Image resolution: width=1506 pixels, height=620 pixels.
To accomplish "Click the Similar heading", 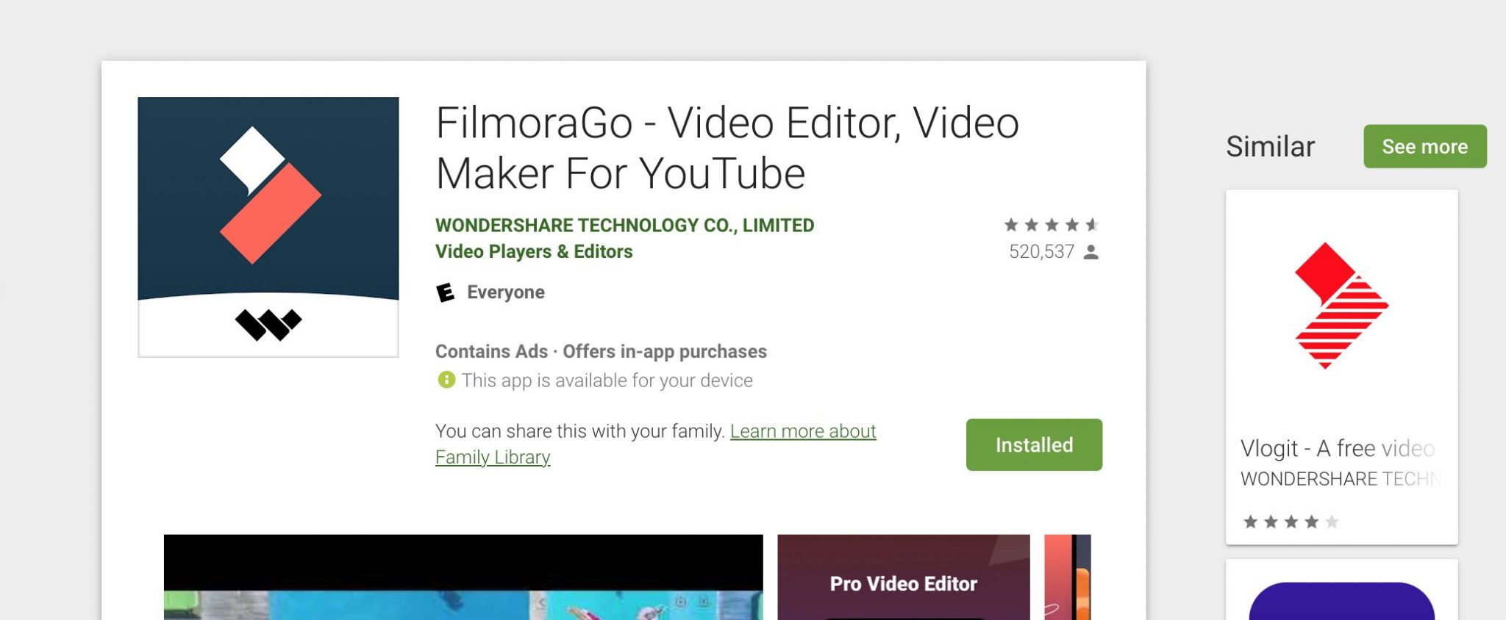I will pyautogui.click(x=1270, y=147).
